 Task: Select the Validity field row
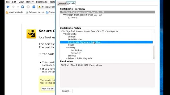point(71,47)
